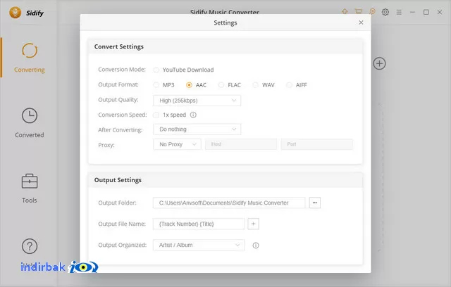Image resolution: width=451 pixels, height=287 pixels.
Task: Click the Output Folder path field
Action: [x=229, y=203]
